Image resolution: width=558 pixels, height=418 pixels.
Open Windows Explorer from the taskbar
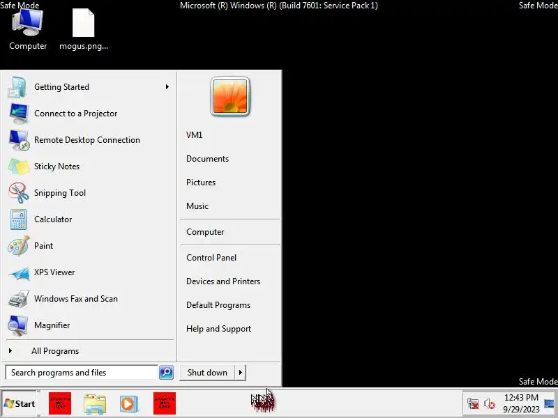click(95, 404)
